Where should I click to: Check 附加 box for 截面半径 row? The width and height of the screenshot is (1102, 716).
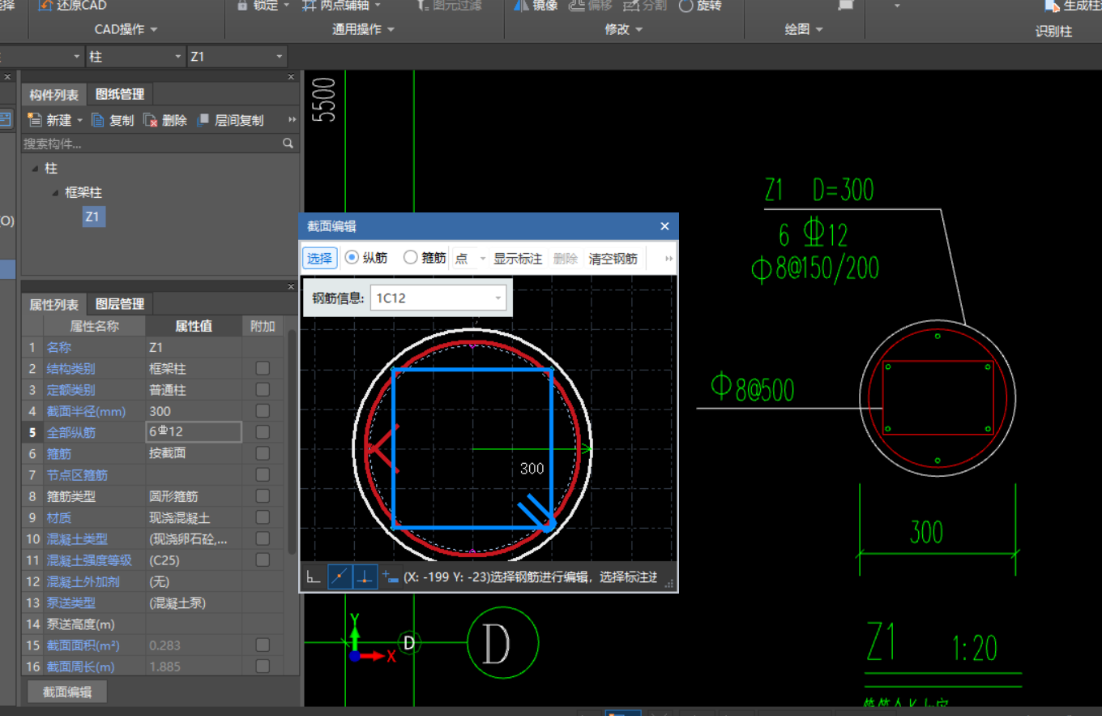(263, 410)
